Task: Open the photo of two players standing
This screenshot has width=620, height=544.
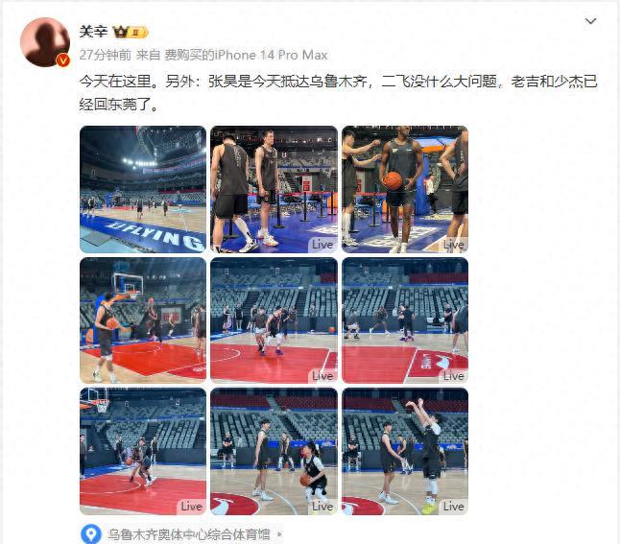Action: pyautogui.click(x=274, y=189)
